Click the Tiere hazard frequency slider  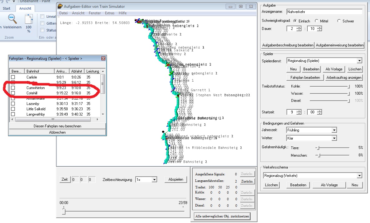click(x=318, y=148)
